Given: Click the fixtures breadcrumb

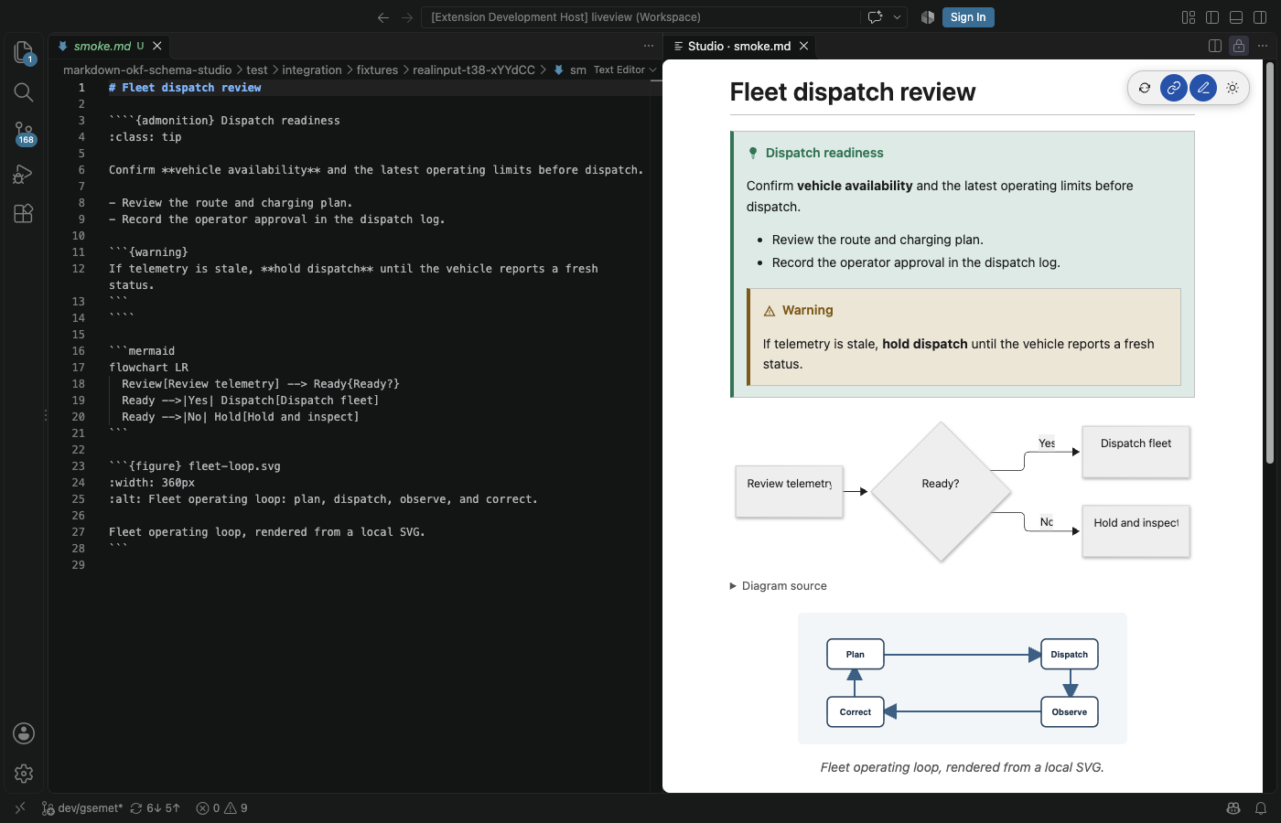Looking at the screenshot, I should 377,69.
